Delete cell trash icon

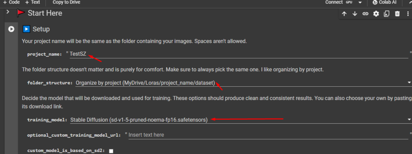click(x=397, y=14)
